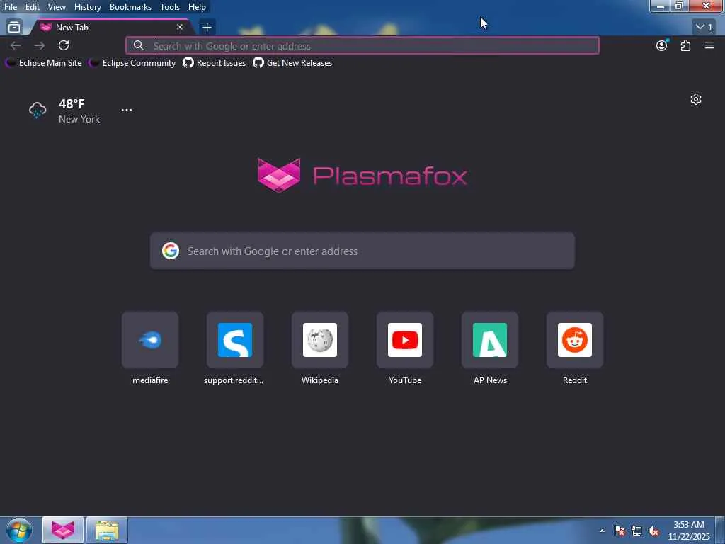725x544 pixels.
Task: Open the account profile icon
Action: point(662,45)
